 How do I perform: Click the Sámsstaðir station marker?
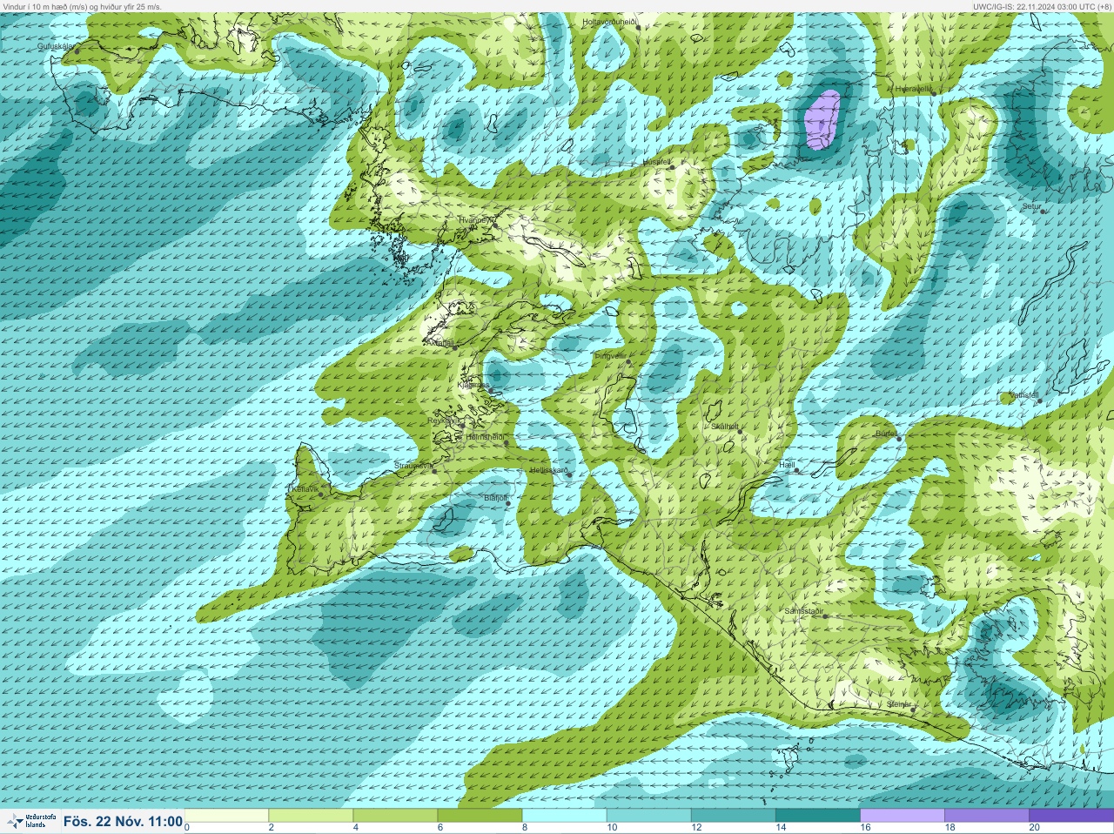coord(826,616)
